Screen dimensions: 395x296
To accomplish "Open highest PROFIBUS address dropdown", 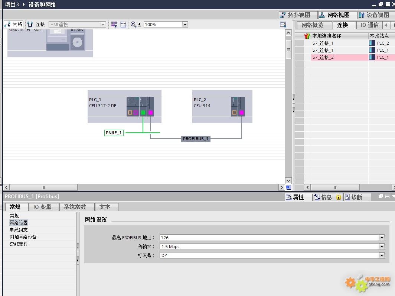I will pos(382,238).
